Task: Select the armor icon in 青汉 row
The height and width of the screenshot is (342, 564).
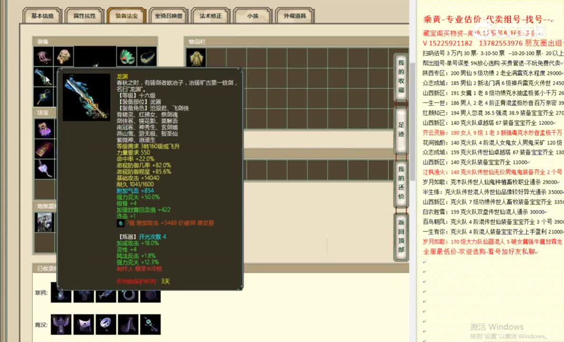Action: pos(61,324)
